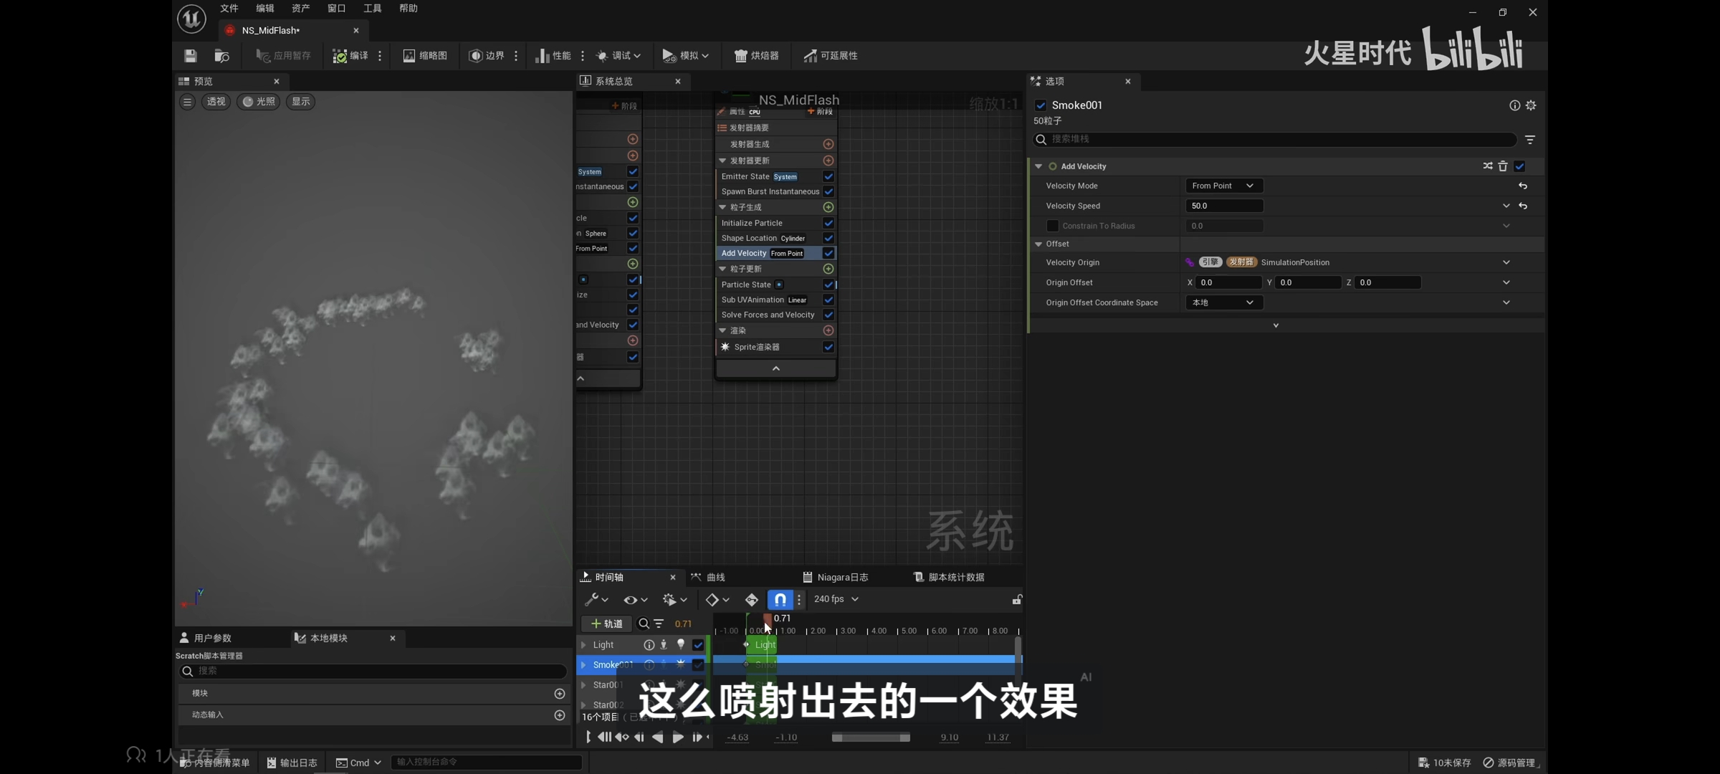Click the save icon in toolbar
Viewport: 1720px width, 774px height.
coord(190,55)
